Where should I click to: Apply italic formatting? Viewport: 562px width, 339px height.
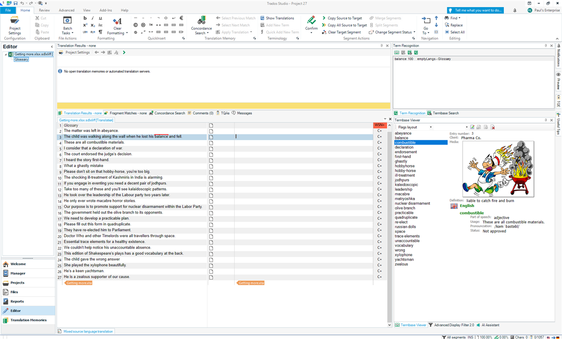93,18
